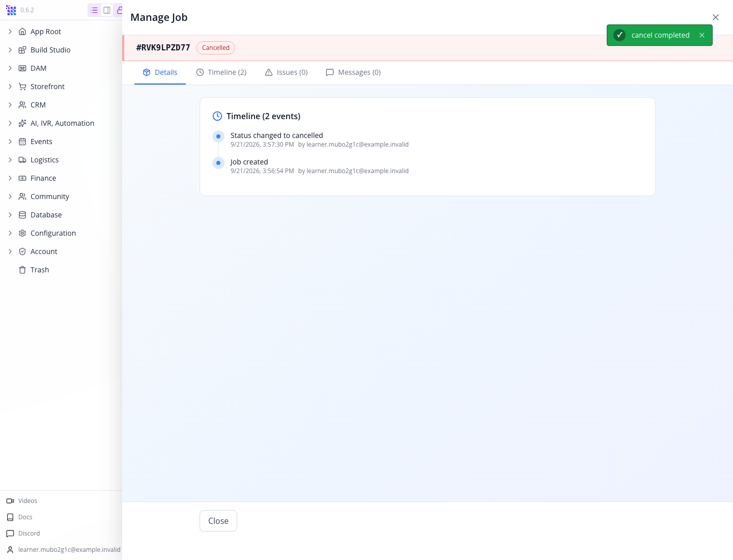Screen dimensions: 733x560
Task: Click the Database cylinder icon
Action: pyautogui.click(x=22, y=215)
